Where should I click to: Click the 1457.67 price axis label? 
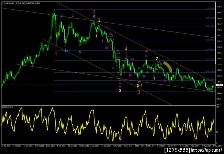click(219, 53)
